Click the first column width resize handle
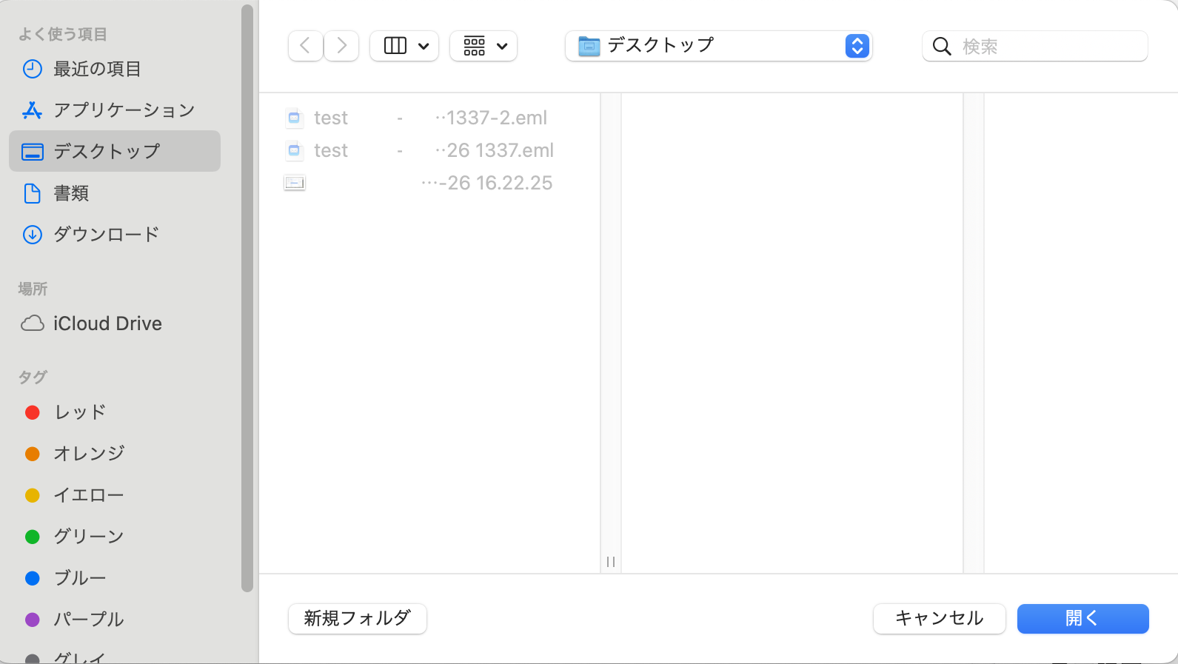 [611, 562]
